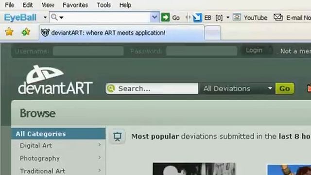Open a new blank tab

(213, 33)
